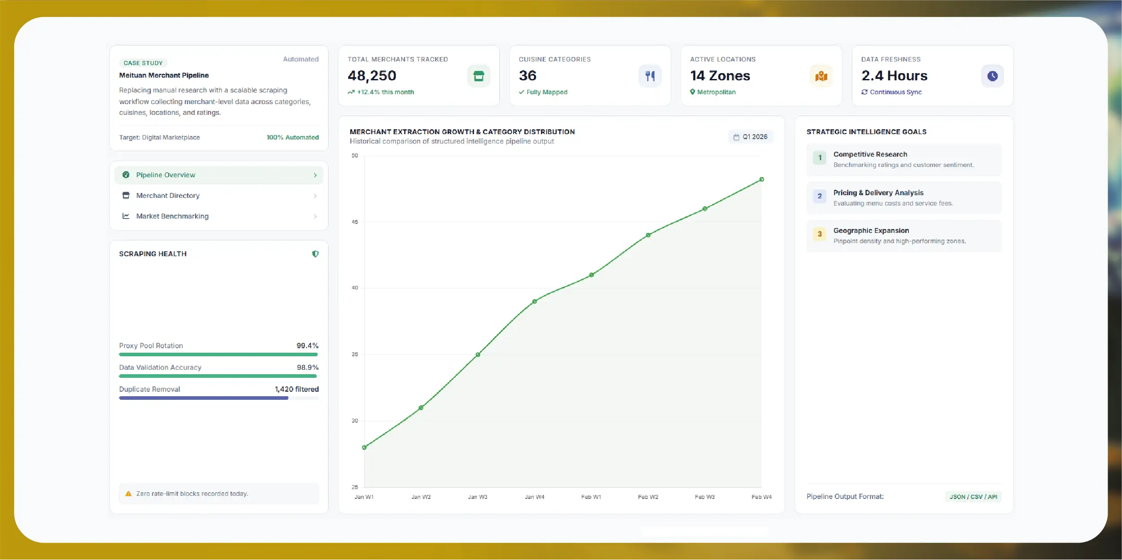Viewport: 1122px width, 560px height.
Task: Click the utensils icon in Cuisine Categories card
Action: [x=650, y=76]
